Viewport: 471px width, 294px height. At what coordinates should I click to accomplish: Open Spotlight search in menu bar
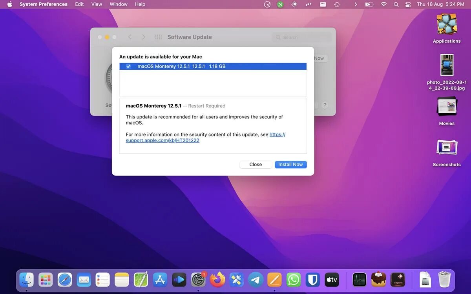[396, 4]
